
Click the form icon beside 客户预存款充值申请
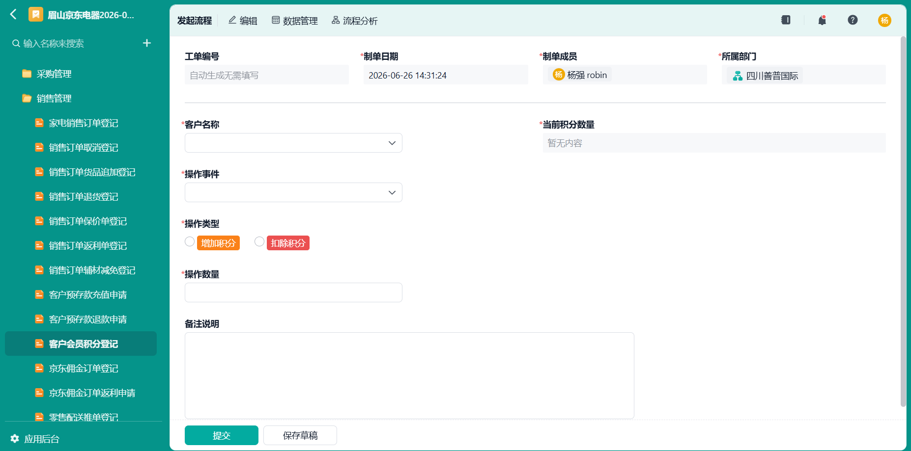[x=39, y=294]
